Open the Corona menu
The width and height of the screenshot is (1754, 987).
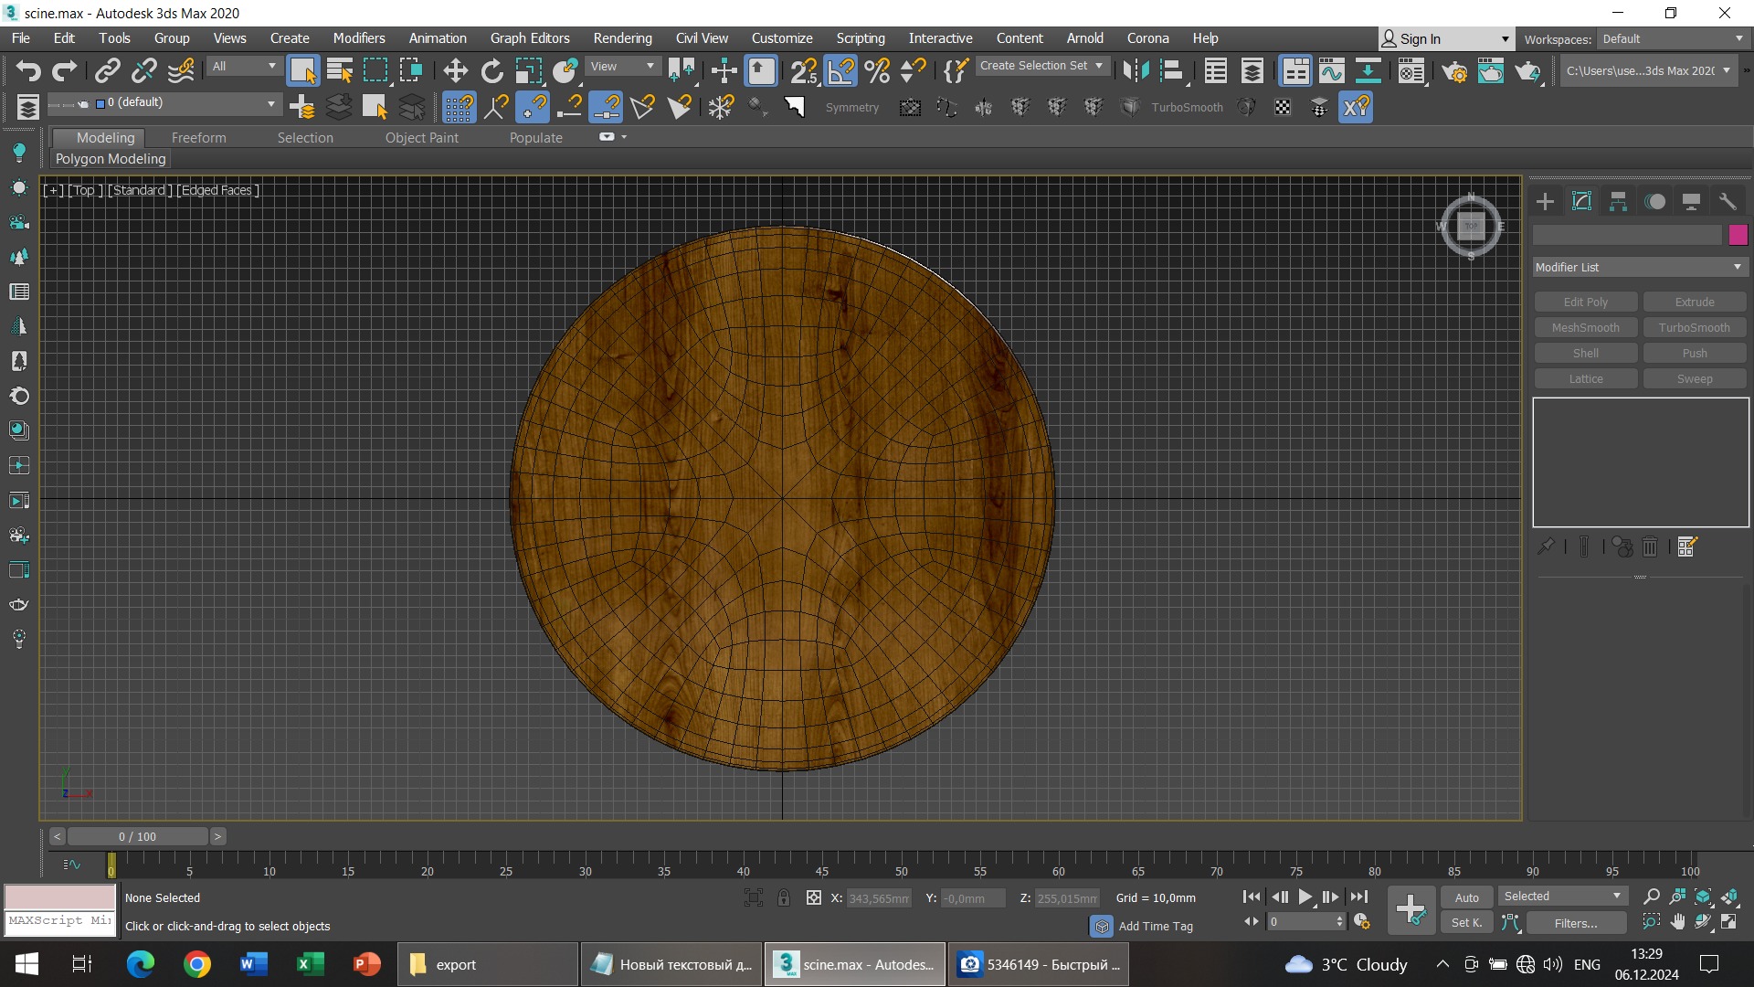1147,38
